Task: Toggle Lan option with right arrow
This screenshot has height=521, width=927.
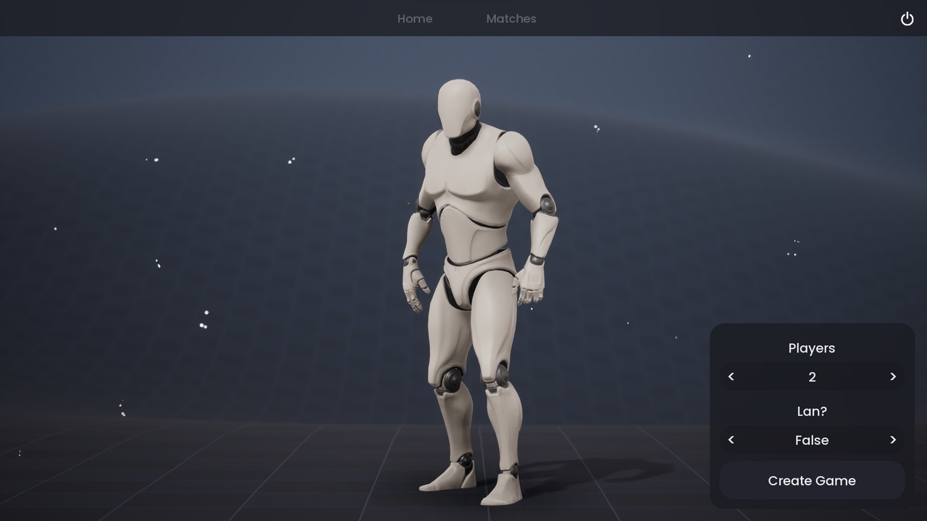Action: pos(893,440)
